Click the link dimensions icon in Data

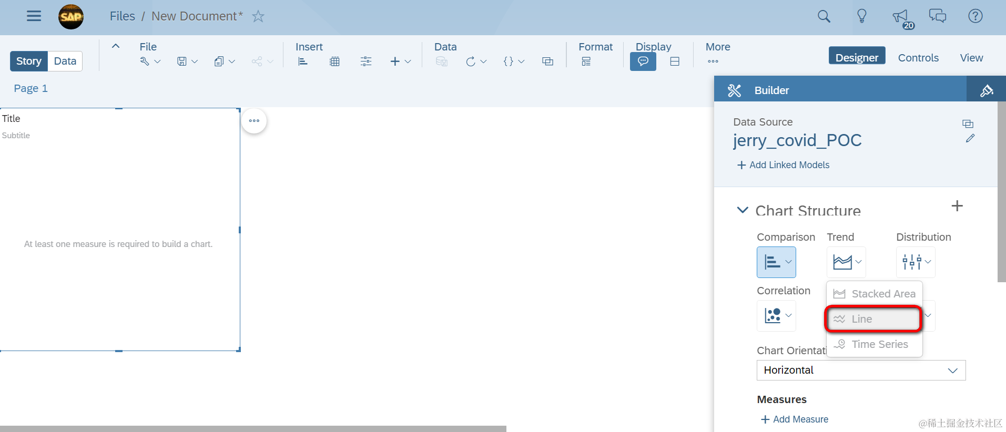tap(547, 61)
